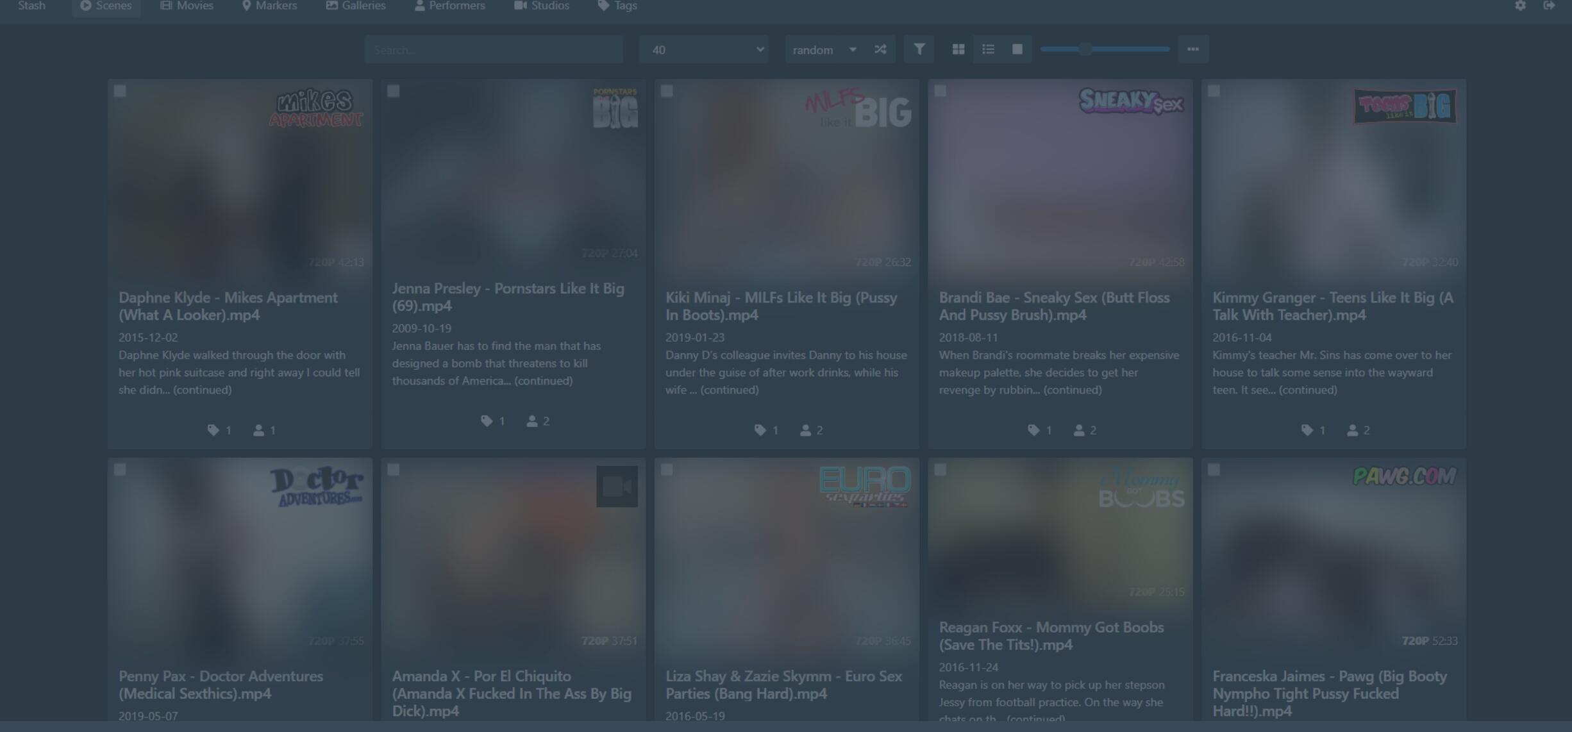Click the date 2015-12-02
Viewport: 1572px width, 732px height.
[148, 337]
